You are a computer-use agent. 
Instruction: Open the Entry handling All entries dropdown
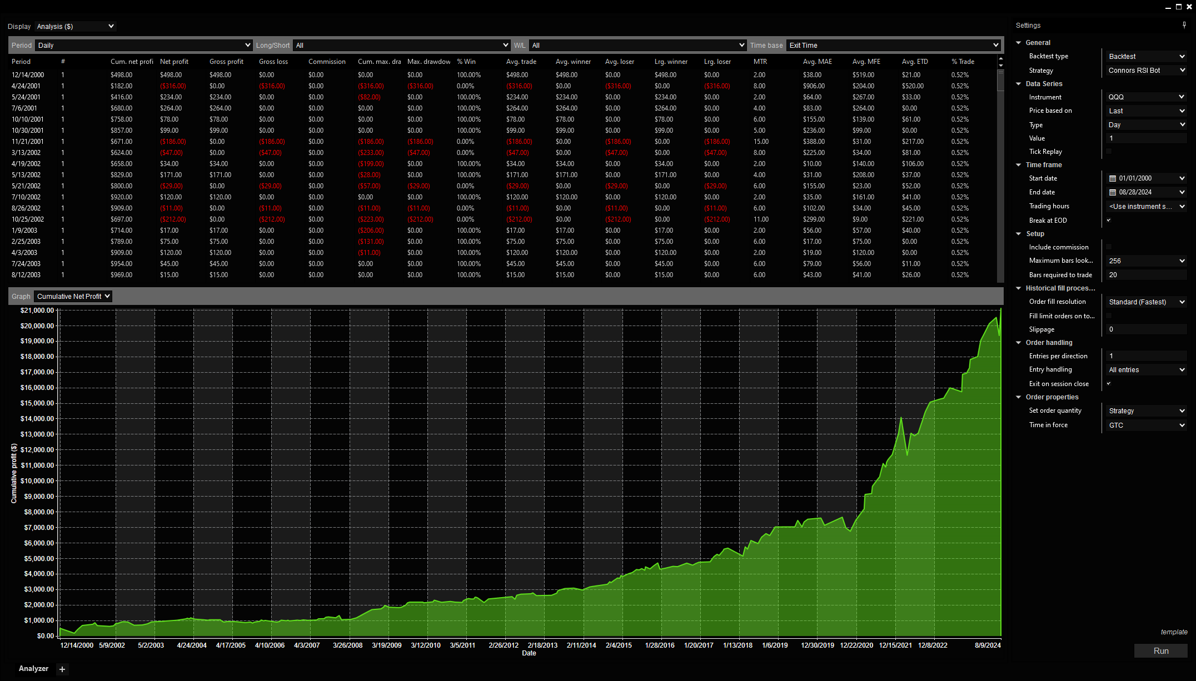[1147, 369]
